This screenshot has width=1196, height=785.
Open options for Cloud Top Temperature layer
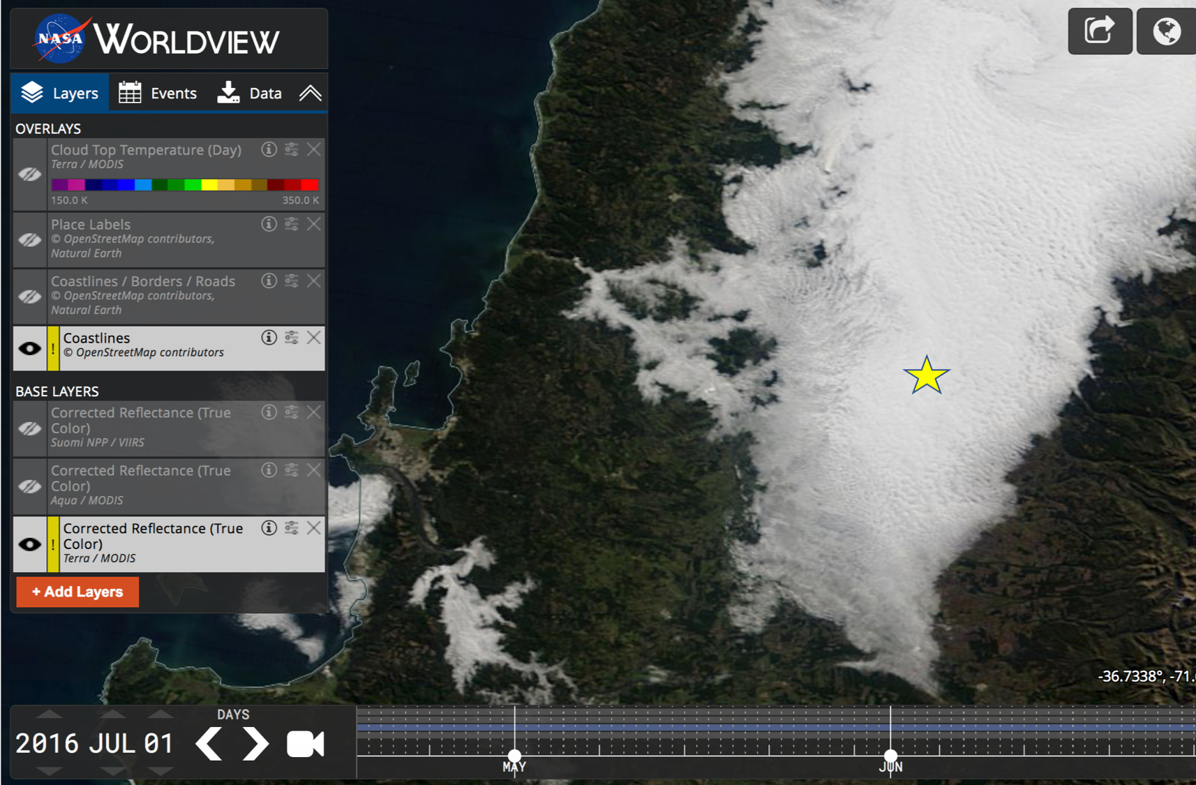pyautogui.click(x=292, y=149)
